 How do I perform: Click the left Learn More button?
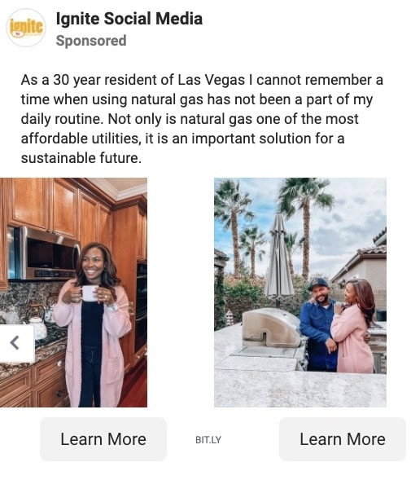point(103,439)
